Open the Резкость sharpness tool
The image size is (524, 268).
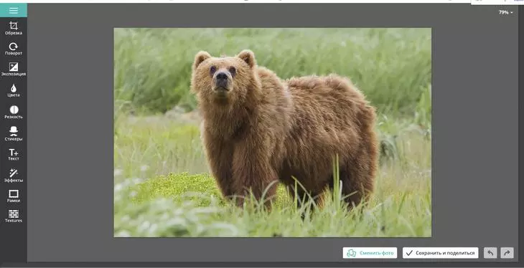14,112
